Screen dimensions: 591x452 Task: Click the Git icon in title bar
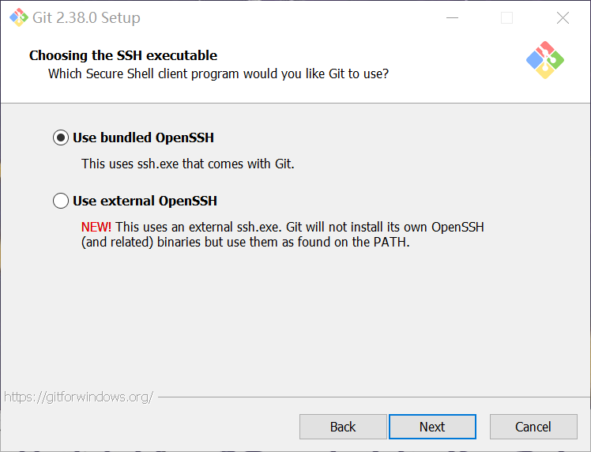[x=18, y=17]
